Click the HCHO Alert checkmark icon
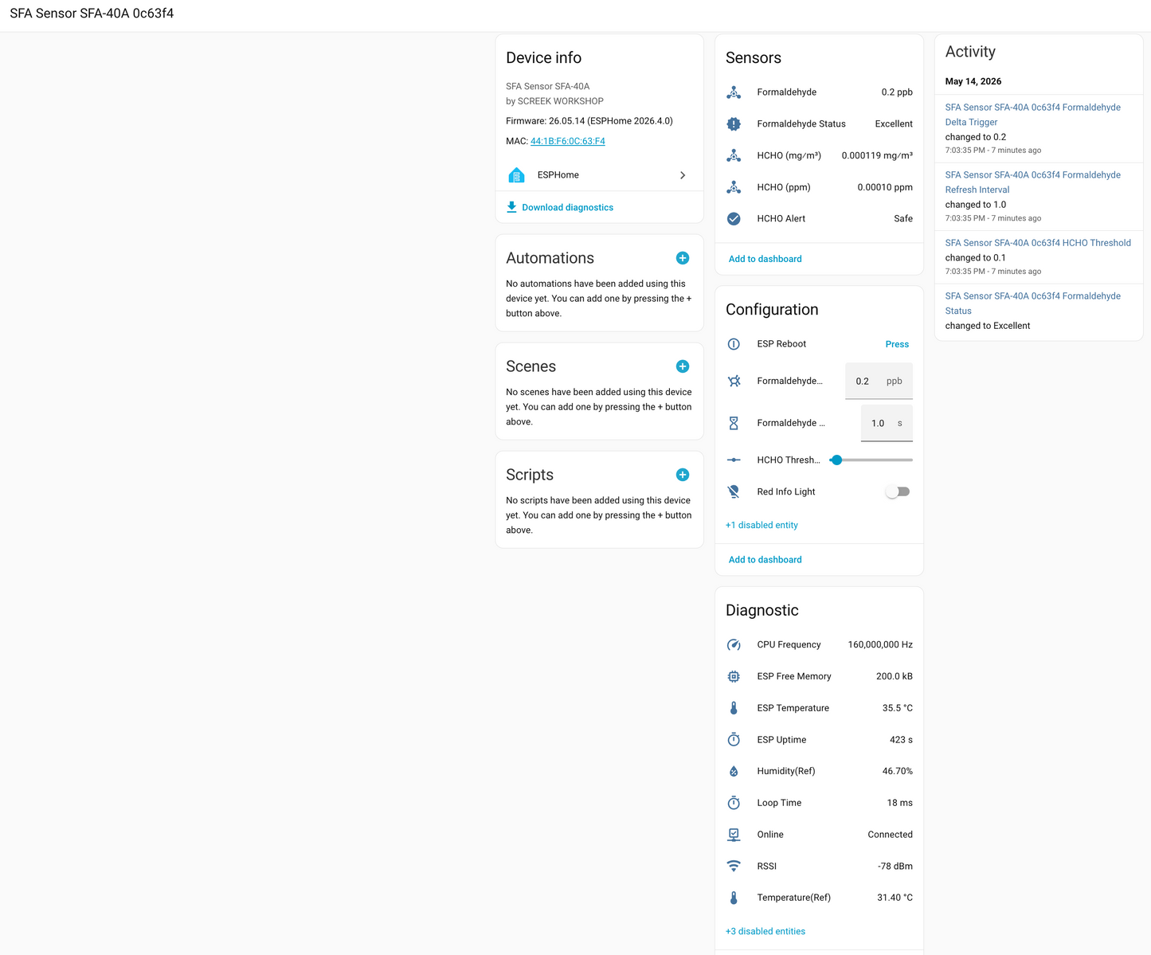 (734, 219)
